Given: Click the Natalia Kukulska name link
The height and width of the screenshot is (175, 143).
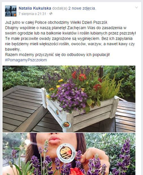Looking at the screenshot, I should click(35, 8).
